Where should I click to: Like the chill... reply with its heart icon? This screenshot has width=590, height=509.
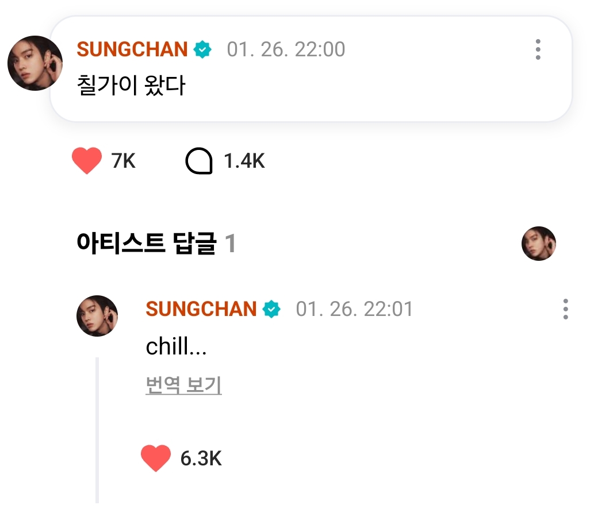[156, 458]
